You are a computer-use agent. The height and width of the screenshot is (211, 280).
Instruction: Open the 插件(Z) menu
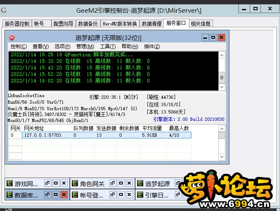[x=152, y=47]
